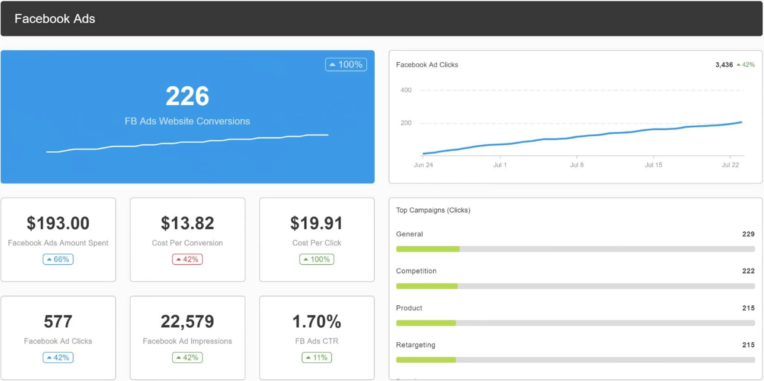The image size is (764, 381).
Task: Toggle the Facebook Ad Clicks chart widget
Action: pyautogui.click(x=576, y=116)
